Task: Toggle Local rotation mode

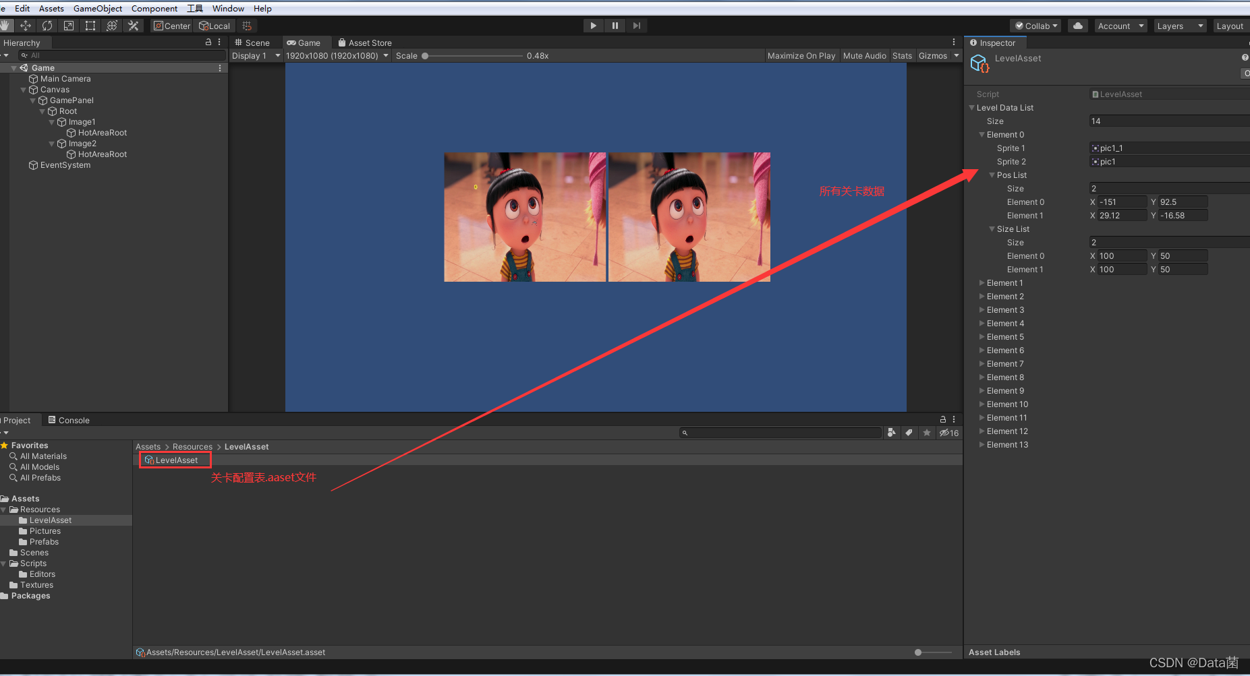Action: pos(215,26)
